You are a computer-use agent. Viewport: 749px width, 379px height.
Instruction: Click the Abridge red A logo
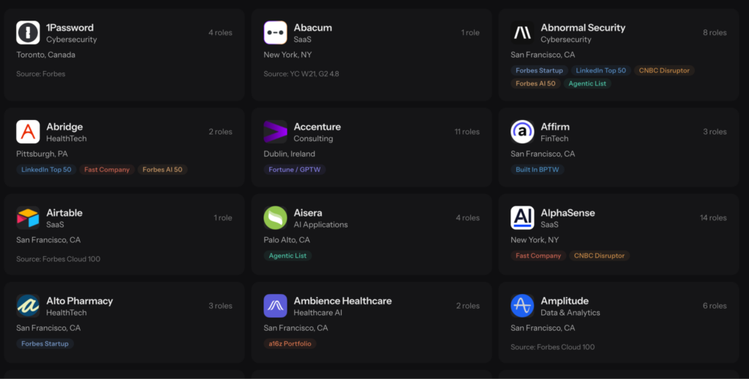[28, 132]
